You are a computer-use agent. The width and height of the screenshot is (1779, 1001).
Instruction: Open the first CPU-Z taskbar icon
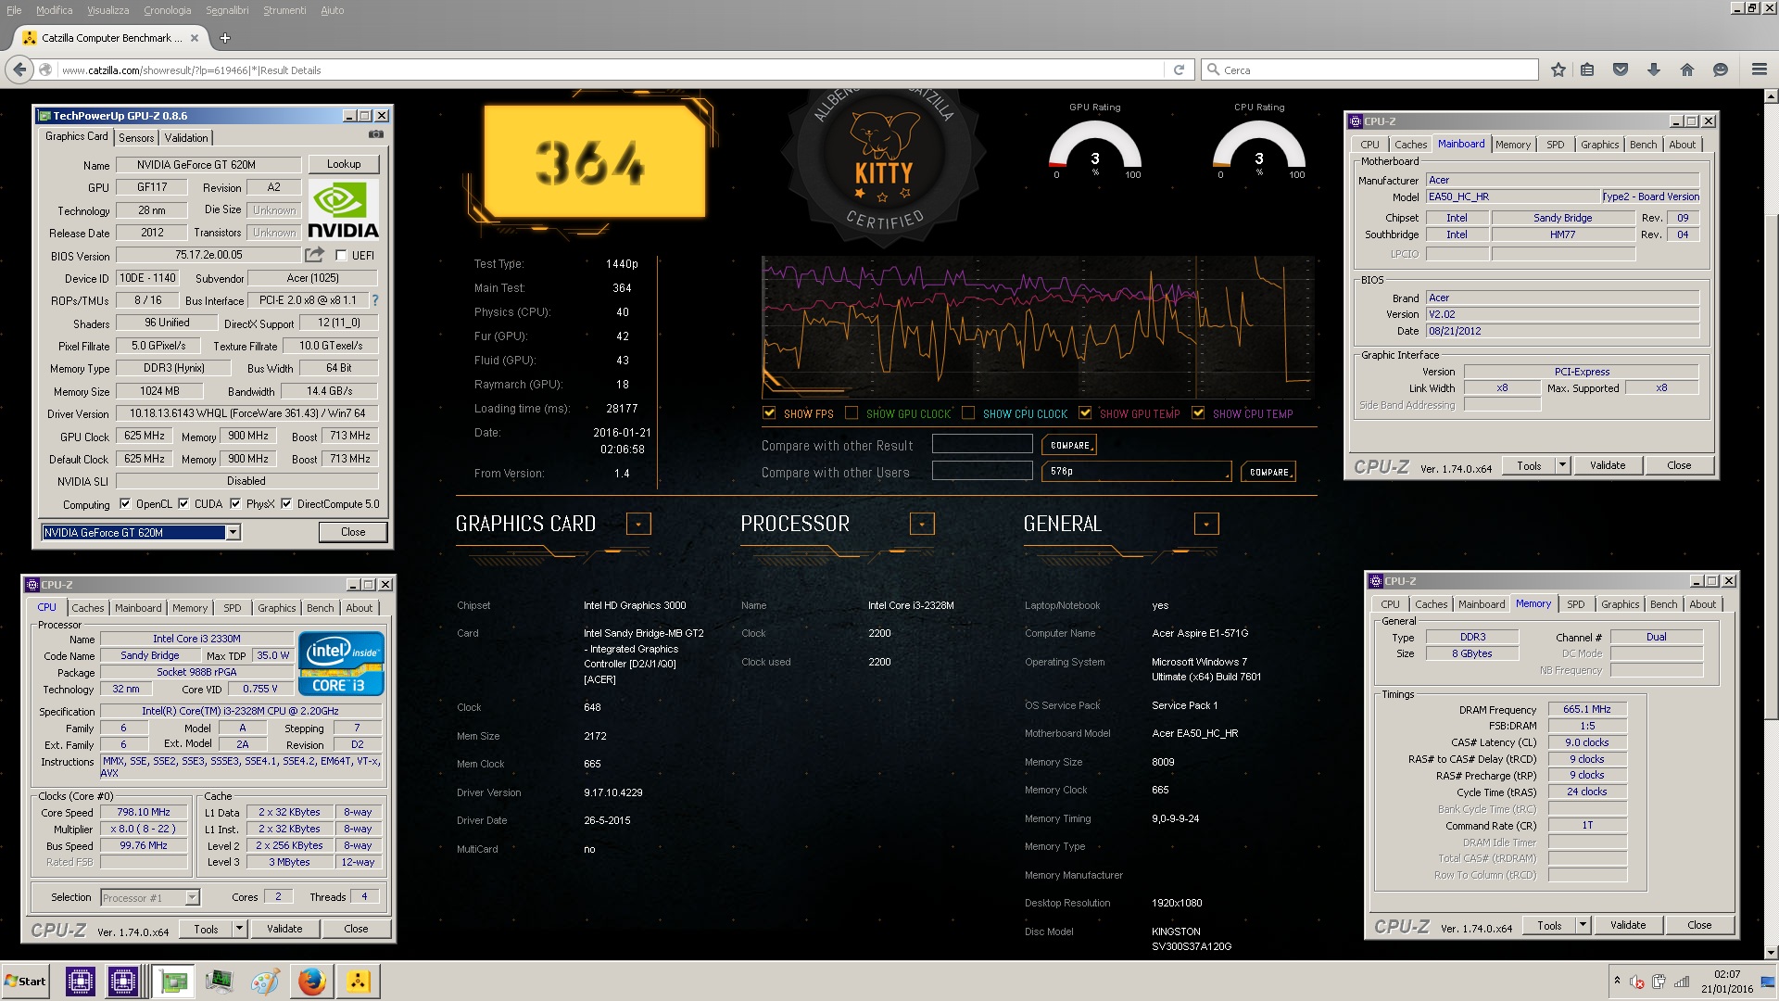[x=81, y=981]
